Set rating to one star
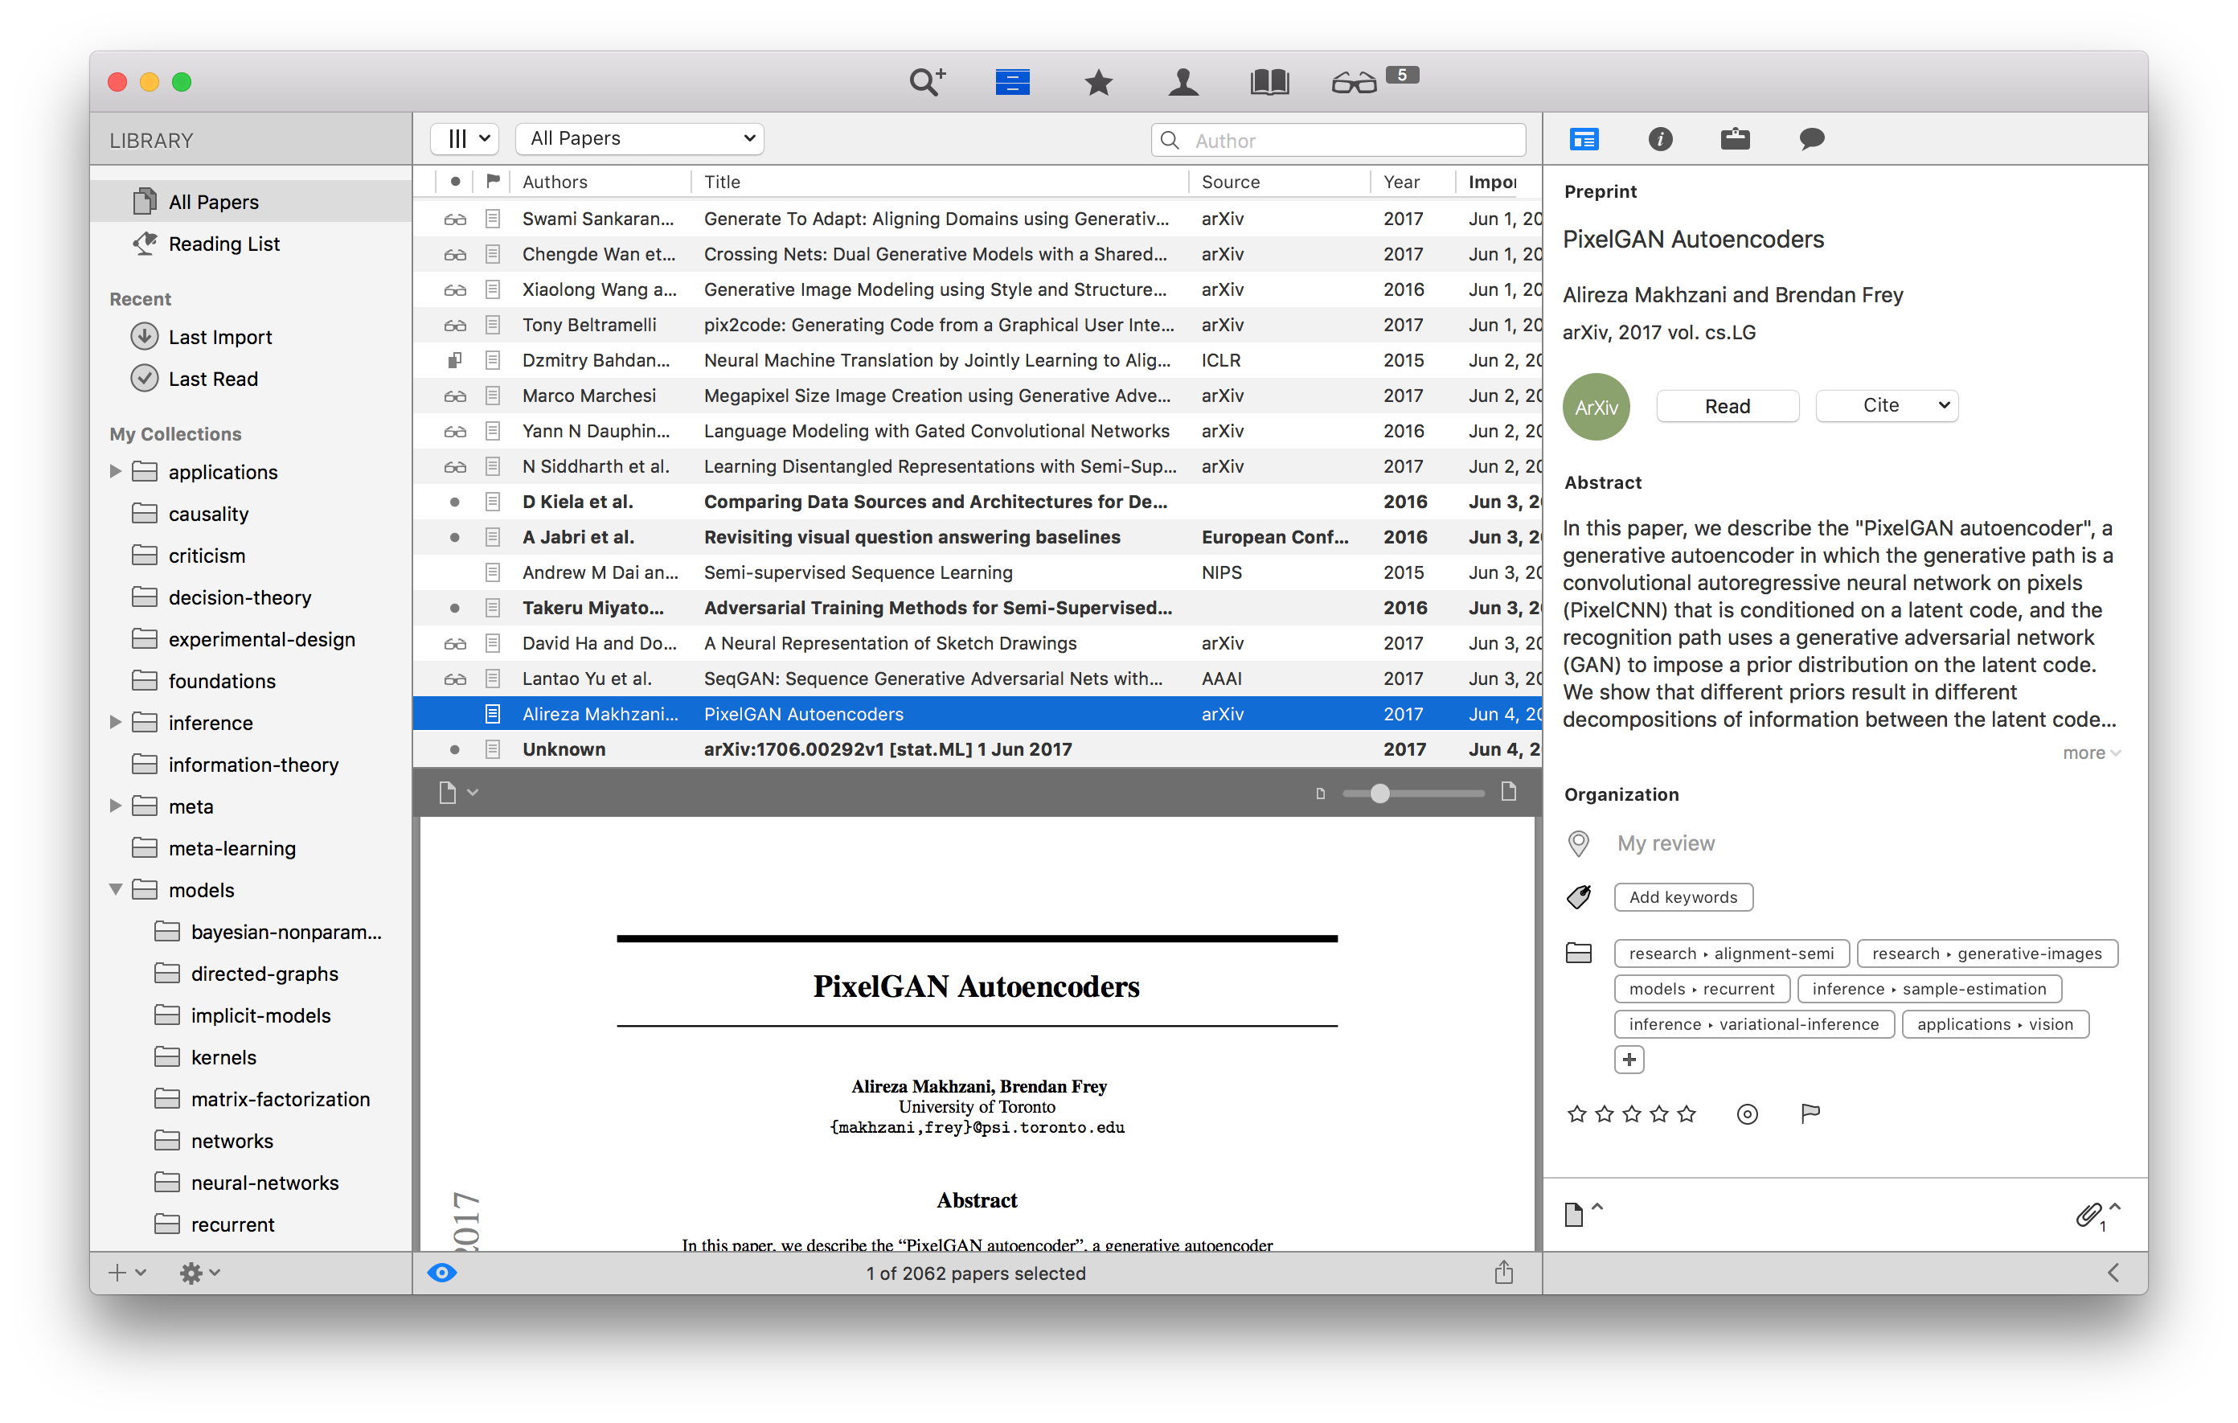2238x1423 pixels. click(1577, 1113)
